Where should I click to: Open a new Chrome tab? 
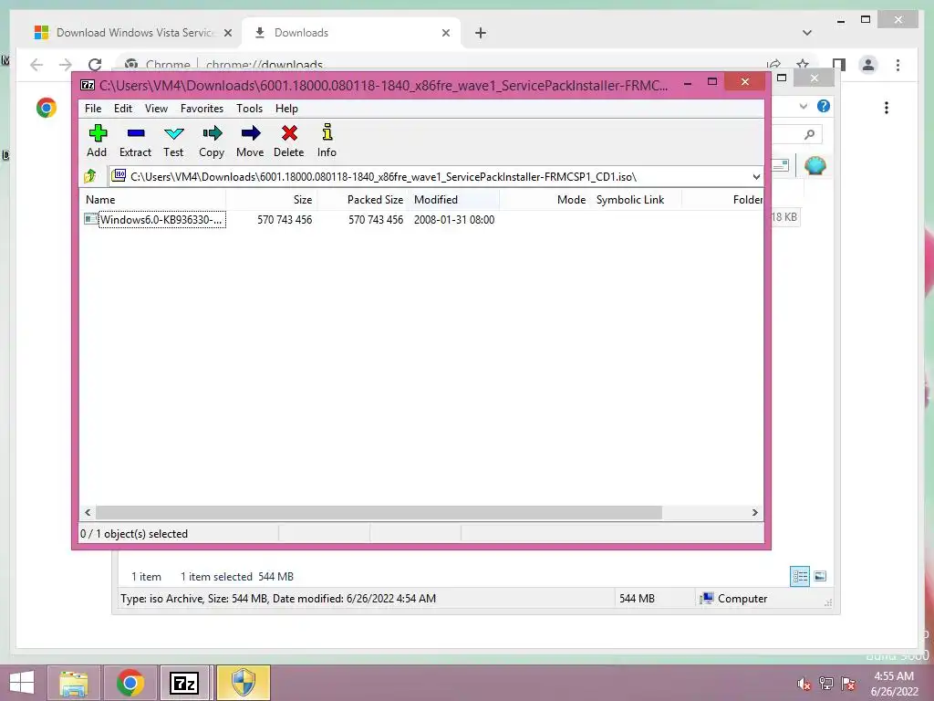(x=481, y=33)
